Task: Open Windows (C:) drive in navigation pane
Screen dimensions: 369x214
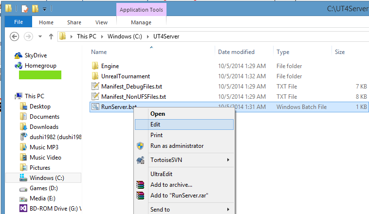Action: 43,178
